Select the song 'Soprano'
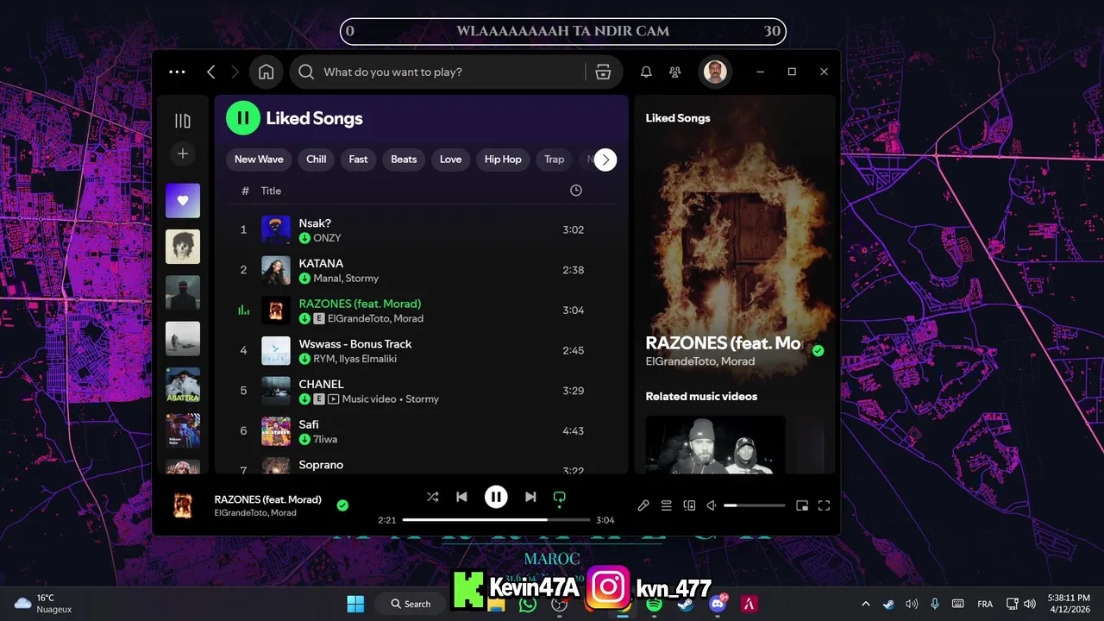 [321, 465]
